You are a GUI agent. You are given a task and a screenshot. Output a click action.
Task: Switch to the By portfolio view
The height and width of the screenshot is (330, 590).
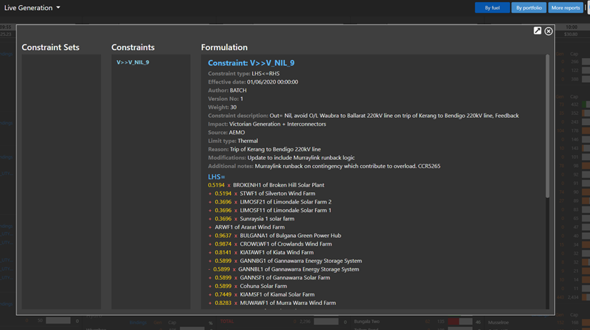coord(529,8)
